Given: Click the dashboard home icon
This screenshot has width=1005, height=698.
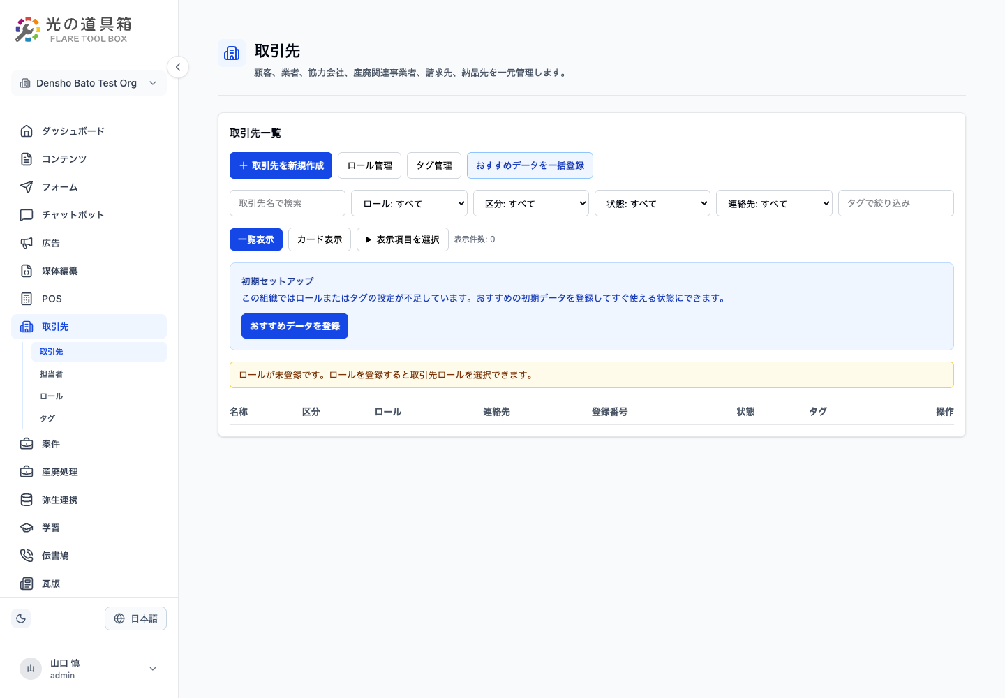Looking at the screenshot, I should [x=27, y=131].
